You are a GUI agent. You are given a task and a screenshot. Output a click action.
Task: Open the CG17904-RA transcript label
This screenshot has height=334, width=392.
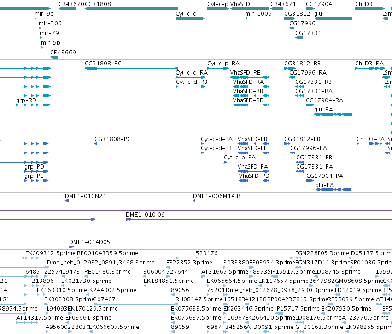[x=324, y=100]
